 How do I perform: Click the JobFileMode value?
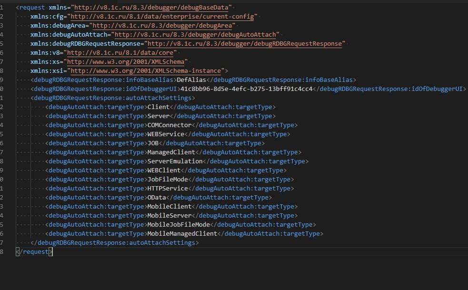pos(168,179)
